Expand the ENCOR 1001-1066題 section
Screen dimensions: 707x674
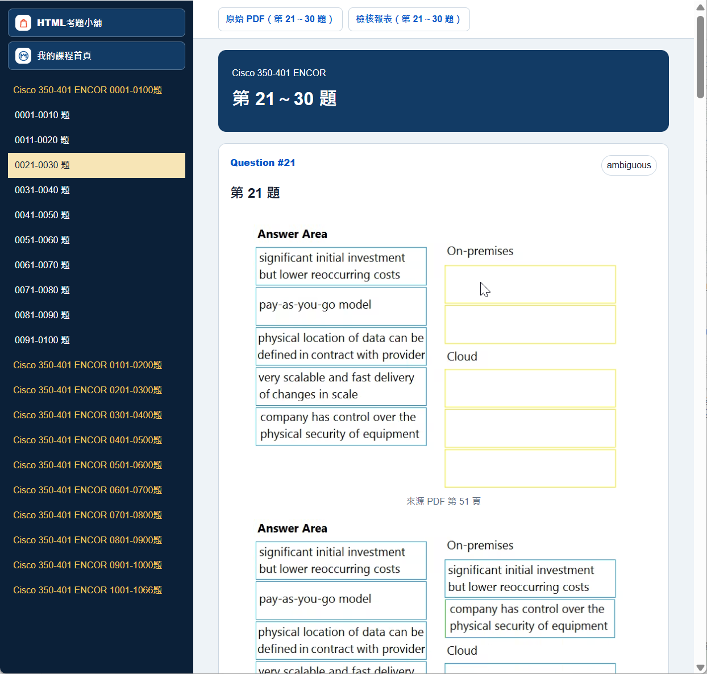point(88,590)
